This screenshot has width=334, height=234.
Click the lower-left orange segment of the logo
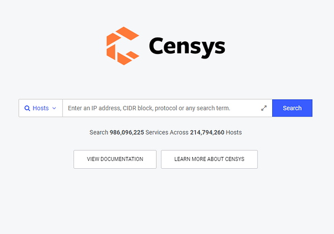coord(111,52)
